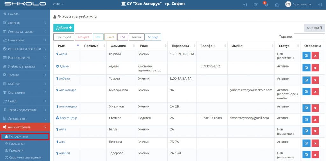Edit parent Александър Стоянов

307,119
